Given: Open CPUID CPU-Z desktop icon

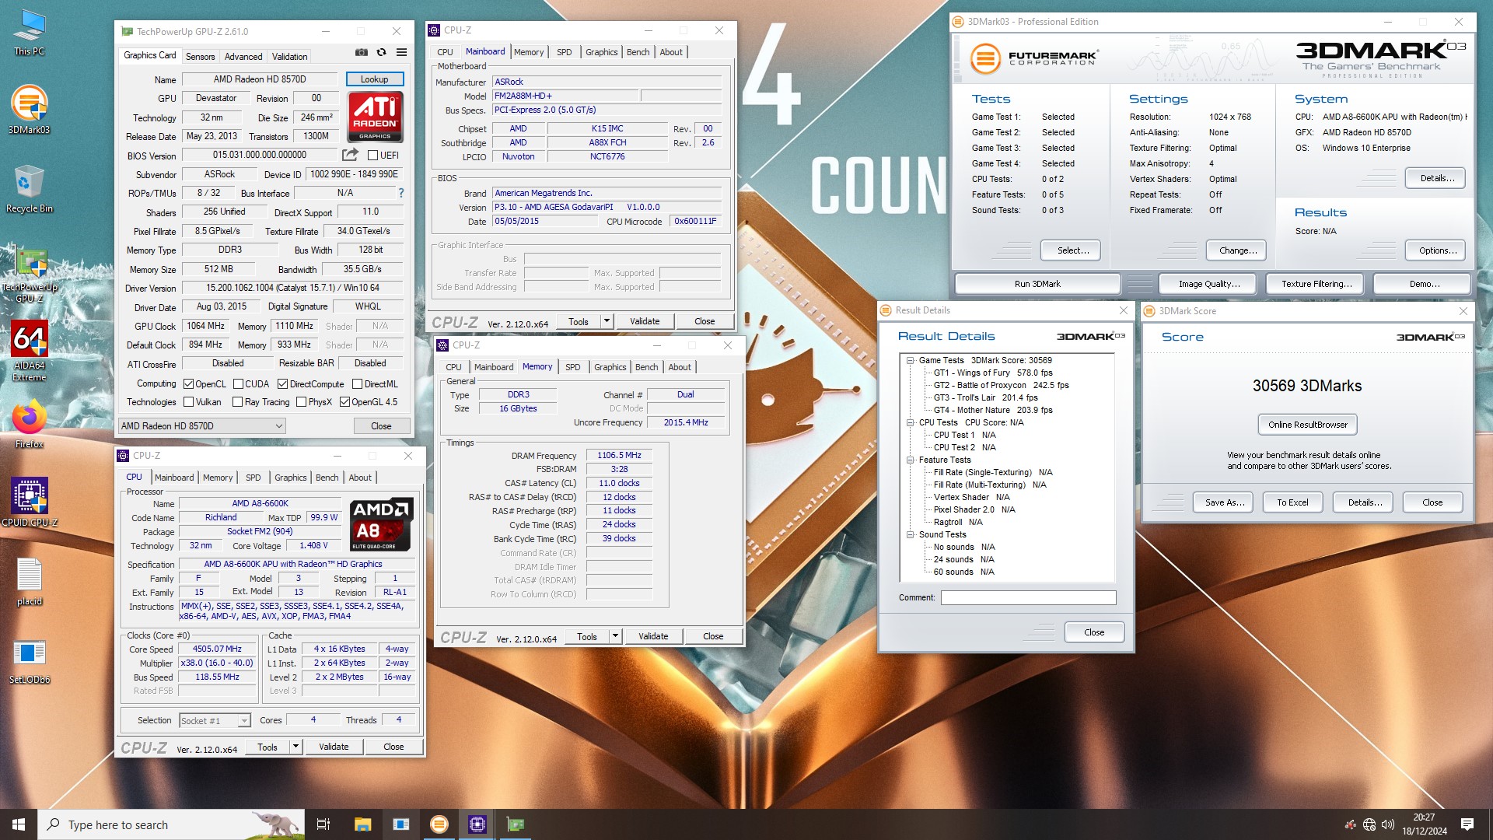Looking at the screenshot, I should pyautogui.click(x=30, y=502).
